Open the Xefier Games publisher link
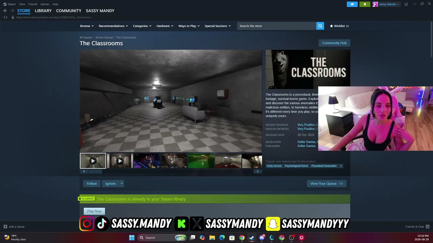Image resolution: width=433 pixels, height=243 pixels. pyautogui.click(x=306, y=146)
